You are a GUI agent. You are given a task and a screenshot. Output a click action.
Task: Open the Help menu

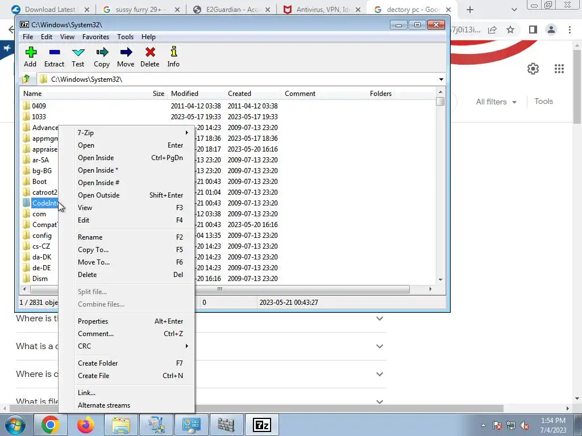tap(148, 37)
